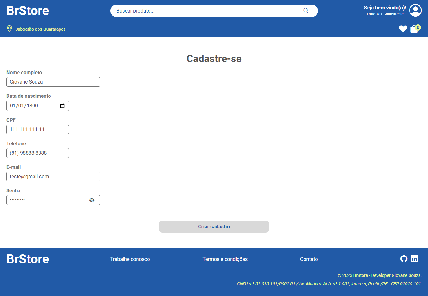The width and height of the screenshot is (428, 296).
Task: Click the E-mail input field
Action: [x=53, y=176]
